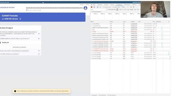Switch to the Memory tab in DevTools
Image resolution: width=172 pixels, height=96 pixels.
pyautogui.click(x=134, y=5)
